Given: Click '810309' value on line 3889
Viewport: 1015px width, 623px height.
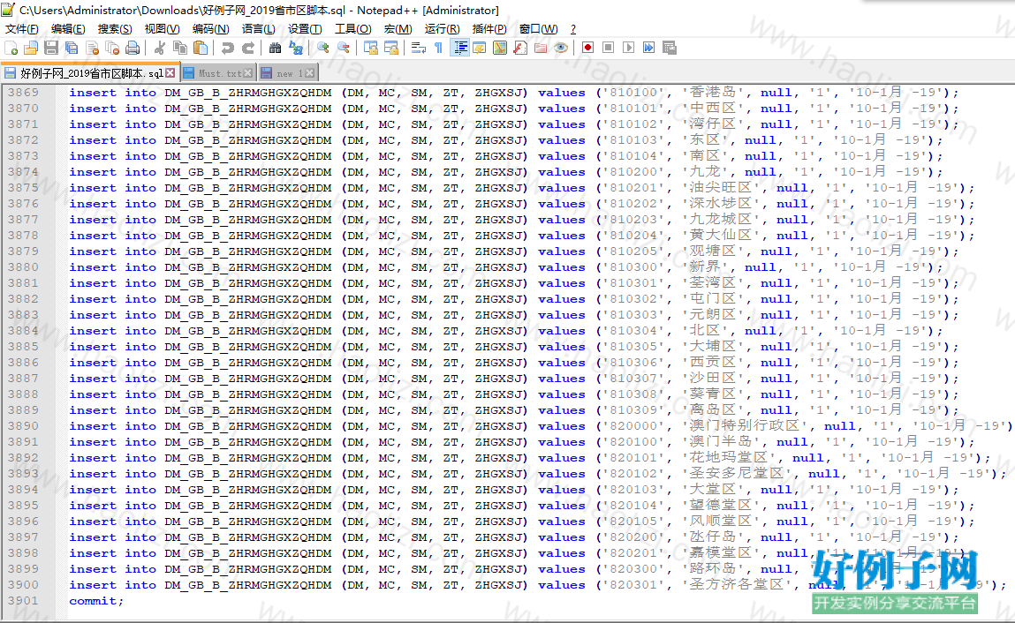Looking at the screenshot, I should pyautogui.click(x=633, y=410).
